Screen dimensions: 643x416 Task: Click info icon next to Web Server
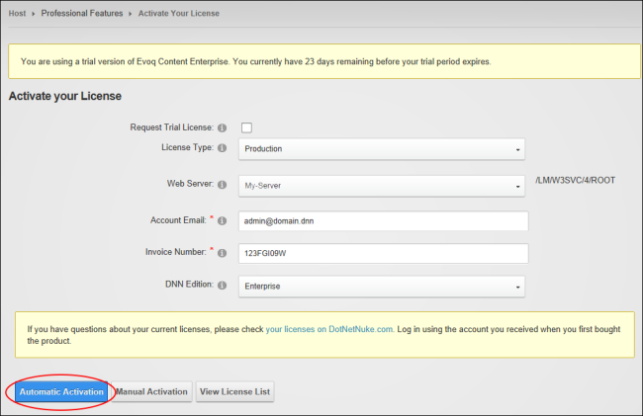click(222, 184)
